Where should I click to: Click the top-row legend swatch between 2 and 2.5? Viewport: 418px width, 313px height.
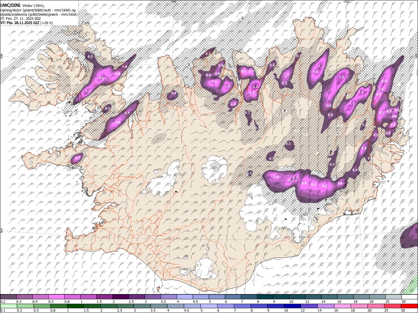pos(121,297)
